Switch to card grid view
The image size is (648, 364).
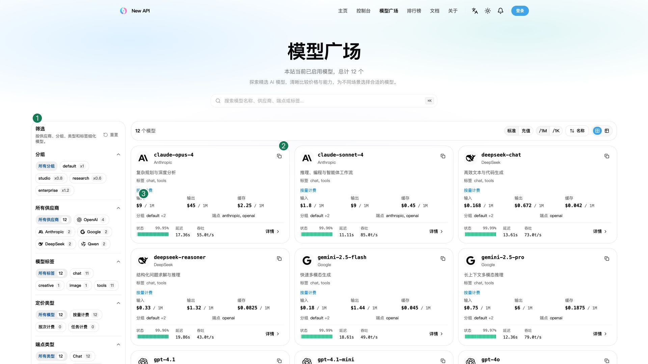point(597,131)
